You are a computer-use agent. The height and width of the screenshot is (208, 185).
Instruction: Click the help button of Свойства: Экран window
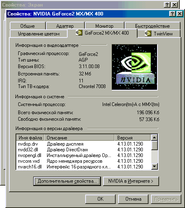coord(167,5)
